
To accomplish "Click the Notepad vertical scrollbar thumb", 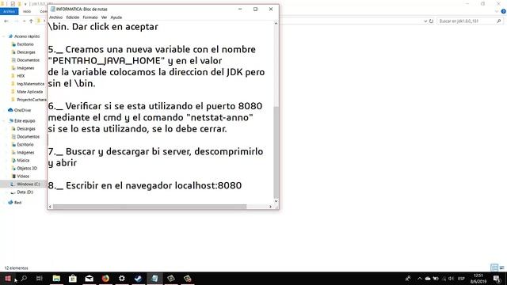I will pyautogui.click(x=276, y=152).
